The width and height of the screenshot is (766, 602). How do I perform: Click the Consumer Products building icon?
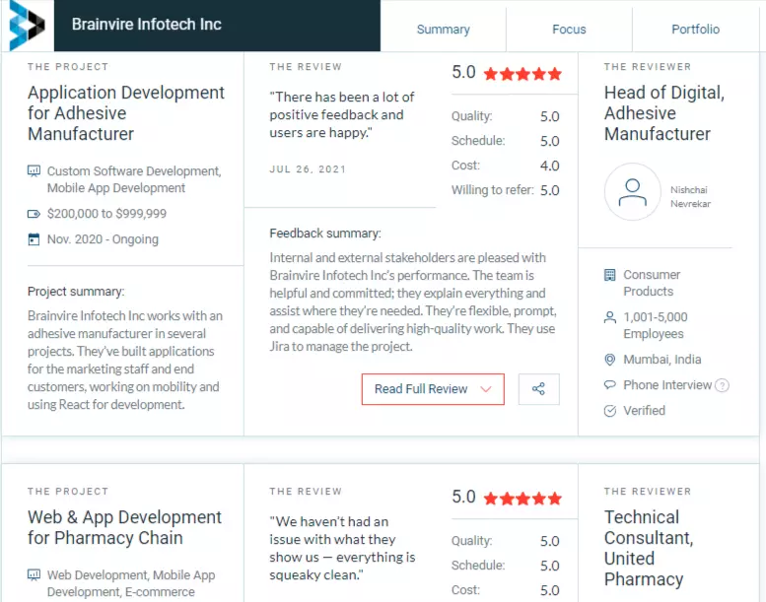(610, 275)
